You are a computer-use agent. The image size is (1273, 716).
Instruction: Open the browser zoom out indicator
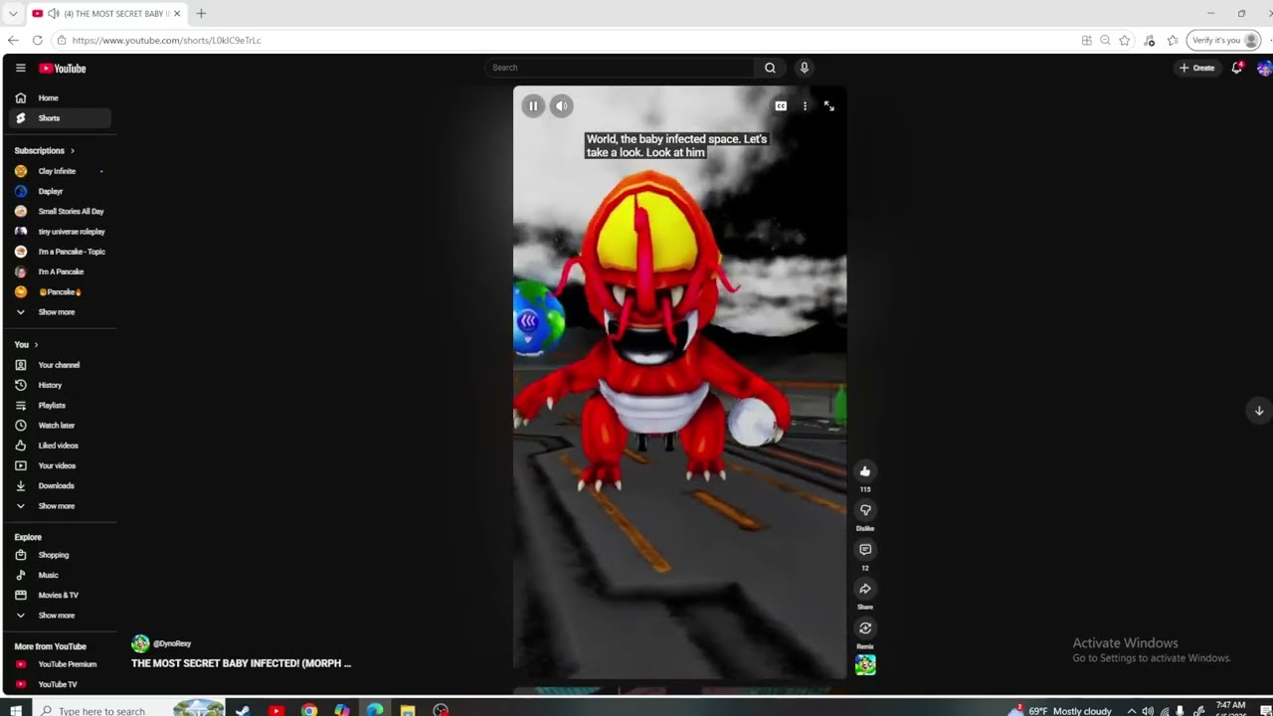pos(1105,40)
